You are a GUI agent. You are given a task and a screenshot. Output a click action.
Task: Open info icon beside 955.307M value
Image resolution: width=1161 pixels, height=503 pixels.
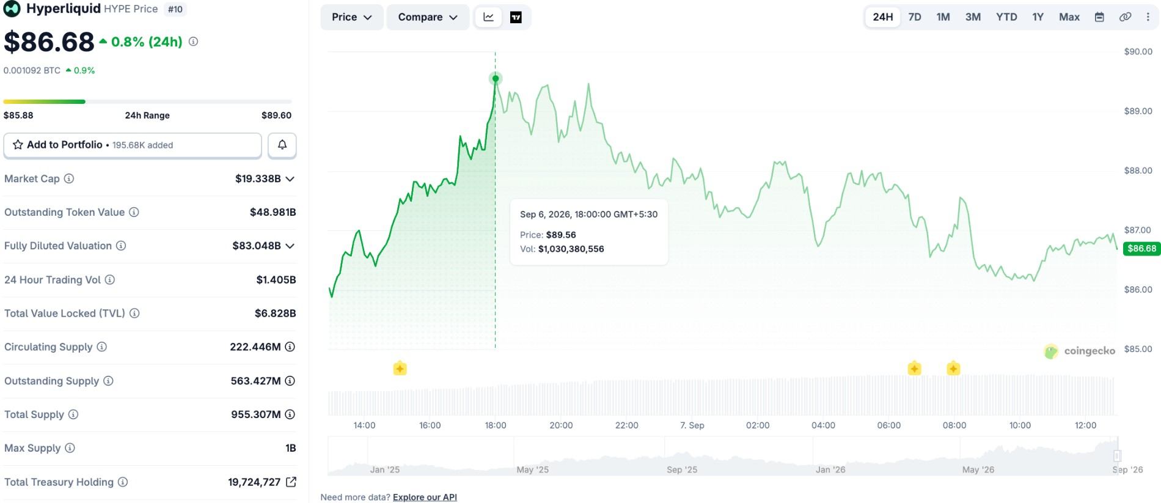pyautogui.click(x=290, y=414)
